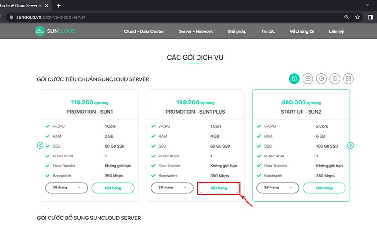Click the PROMOTION - SUN1 title
The width and height of the screenshot is (377, 235).
[x=90, y=112]
